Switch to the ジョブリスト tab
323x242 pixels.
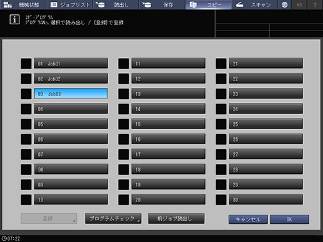tap(69, 4)
